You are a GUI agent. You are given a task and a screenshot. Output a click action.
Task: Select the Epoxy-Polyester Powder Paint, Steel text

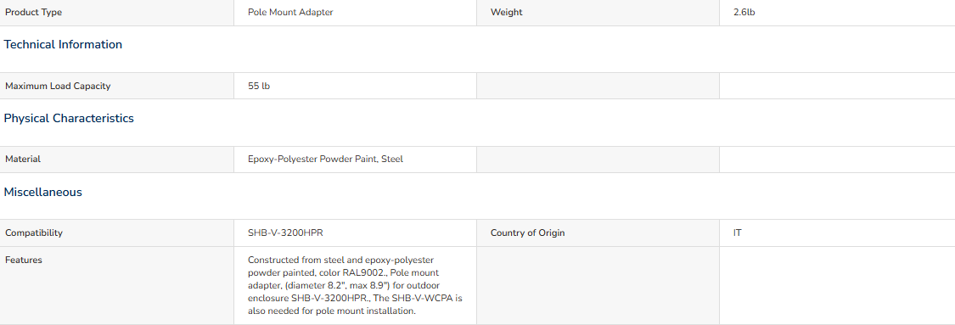(x=325, y=160)
